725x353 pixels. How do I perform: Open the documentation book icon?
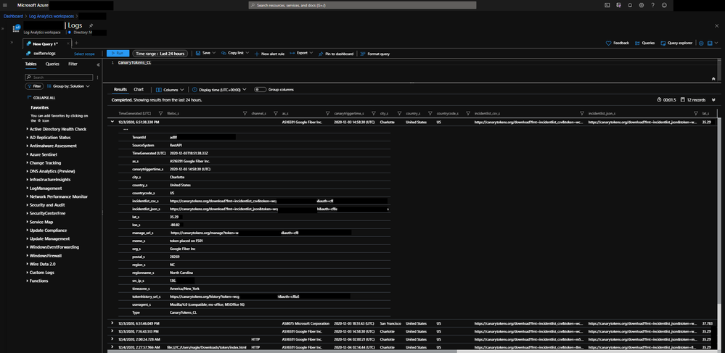pyautogui.click(x=710, y=43)
